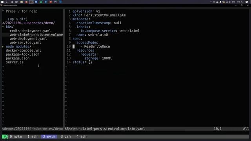
Task: Switch to tmux window 3 zsh
Action: [65, 137]
